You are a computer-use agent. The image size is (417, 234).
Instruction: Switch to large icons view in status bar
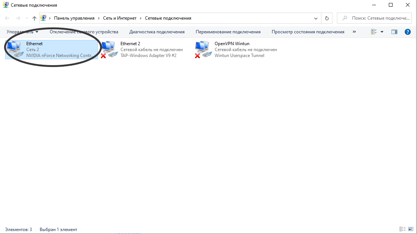click(x=411, y=229)
